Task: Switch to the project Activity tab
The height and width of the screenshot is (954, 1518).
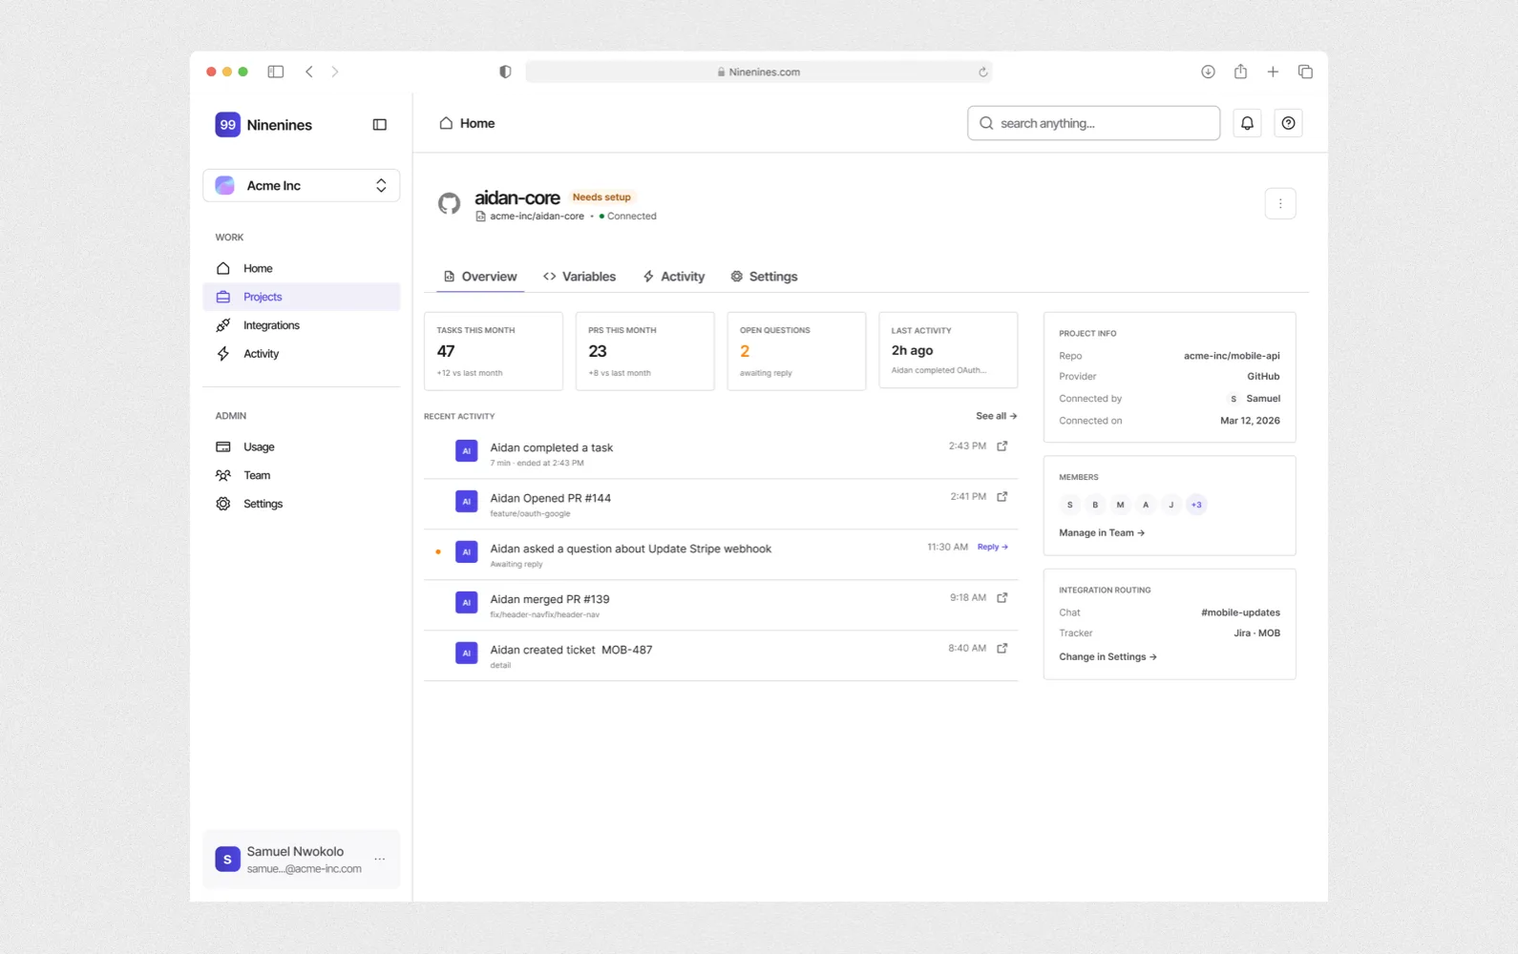Action: coord(674,277)
